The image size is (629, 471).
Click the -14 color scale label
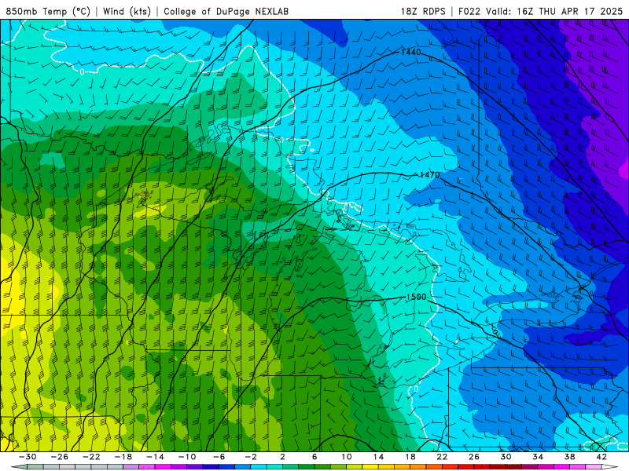155,457
